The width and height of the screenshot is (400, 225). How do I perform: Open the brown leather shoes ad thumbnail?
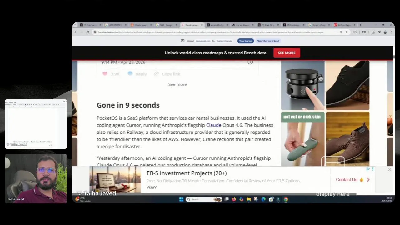point(347,138)
